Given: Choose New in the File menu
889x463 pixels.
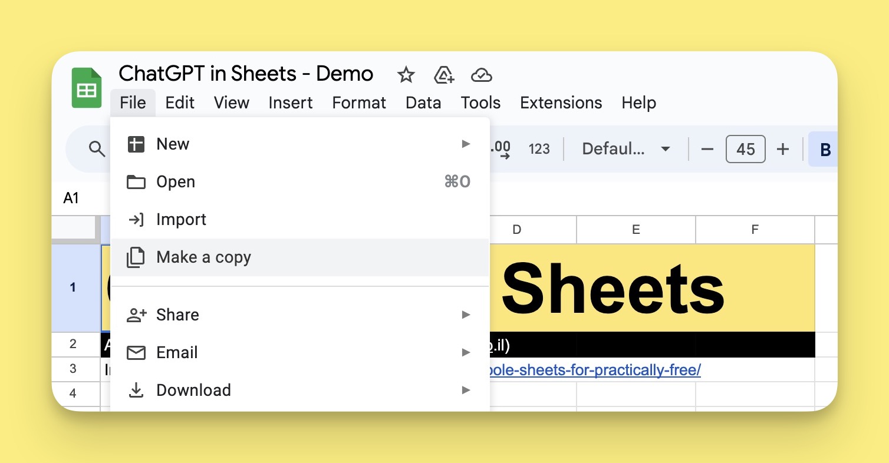Looking at the screenshot, I should click(x=300, y=144).
